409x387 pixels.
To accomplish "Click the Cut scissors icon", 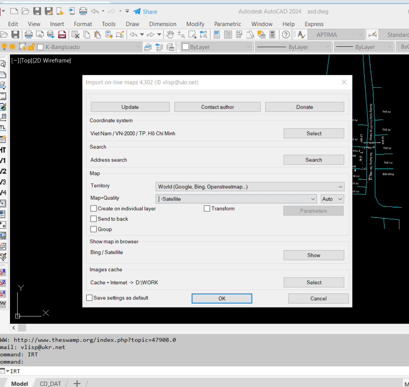I will [75, 34].
